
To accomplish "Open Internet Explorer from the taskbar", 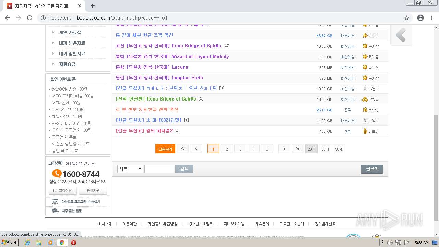I will (27, 243).
